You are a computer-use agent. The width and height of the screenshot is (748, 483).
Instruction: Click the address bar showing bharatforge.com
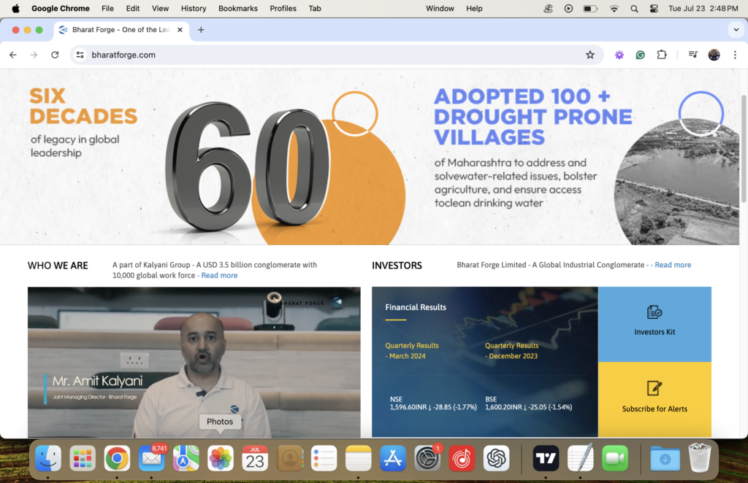click(329, 55)
